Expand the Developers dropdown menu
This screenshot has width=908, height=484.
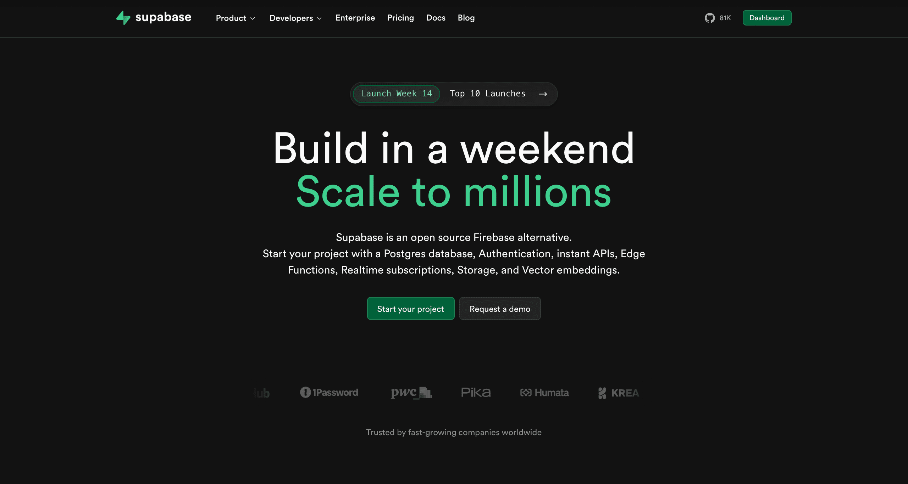pos(296,18)
